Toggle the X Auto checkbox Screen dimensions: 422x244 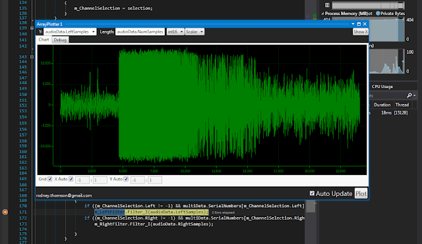(71, 179)
